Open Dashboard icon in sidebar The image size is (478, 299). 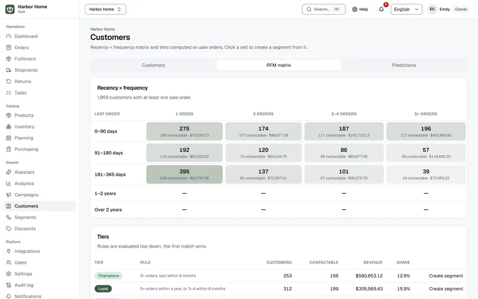pyautogui.click(x=8, y=36)
